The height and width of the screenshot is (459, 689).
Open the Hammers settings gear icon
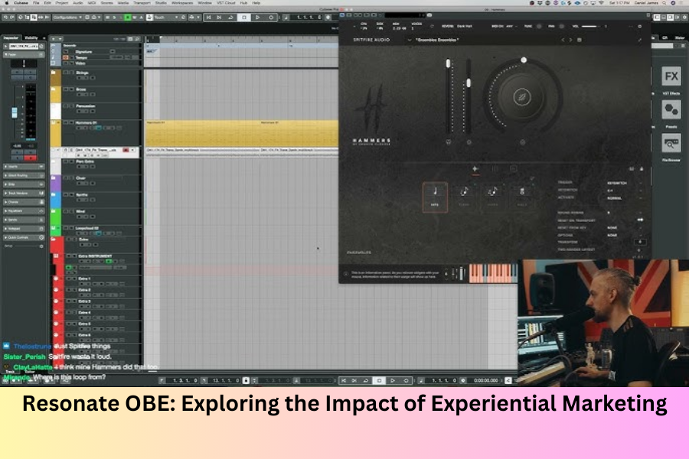click(639, 26)
